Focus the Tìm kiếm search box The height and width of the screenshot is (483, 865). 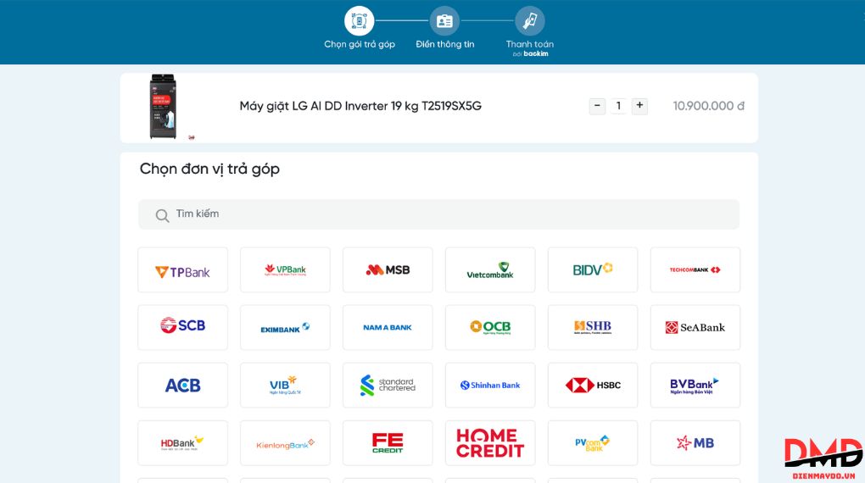click(x=438, y=214)
